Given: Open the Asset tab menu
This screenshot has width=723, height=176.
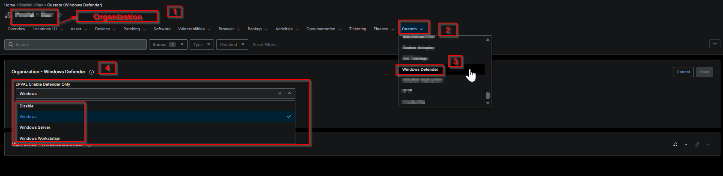Looking at the screenshot, I should click(x=79, y=29).
